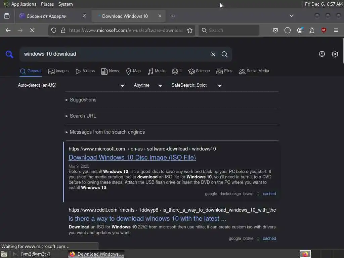This screenshot has height=258, width=344.
Task: Click the Firefox toolbar Search box
Action: coord(229,30)
